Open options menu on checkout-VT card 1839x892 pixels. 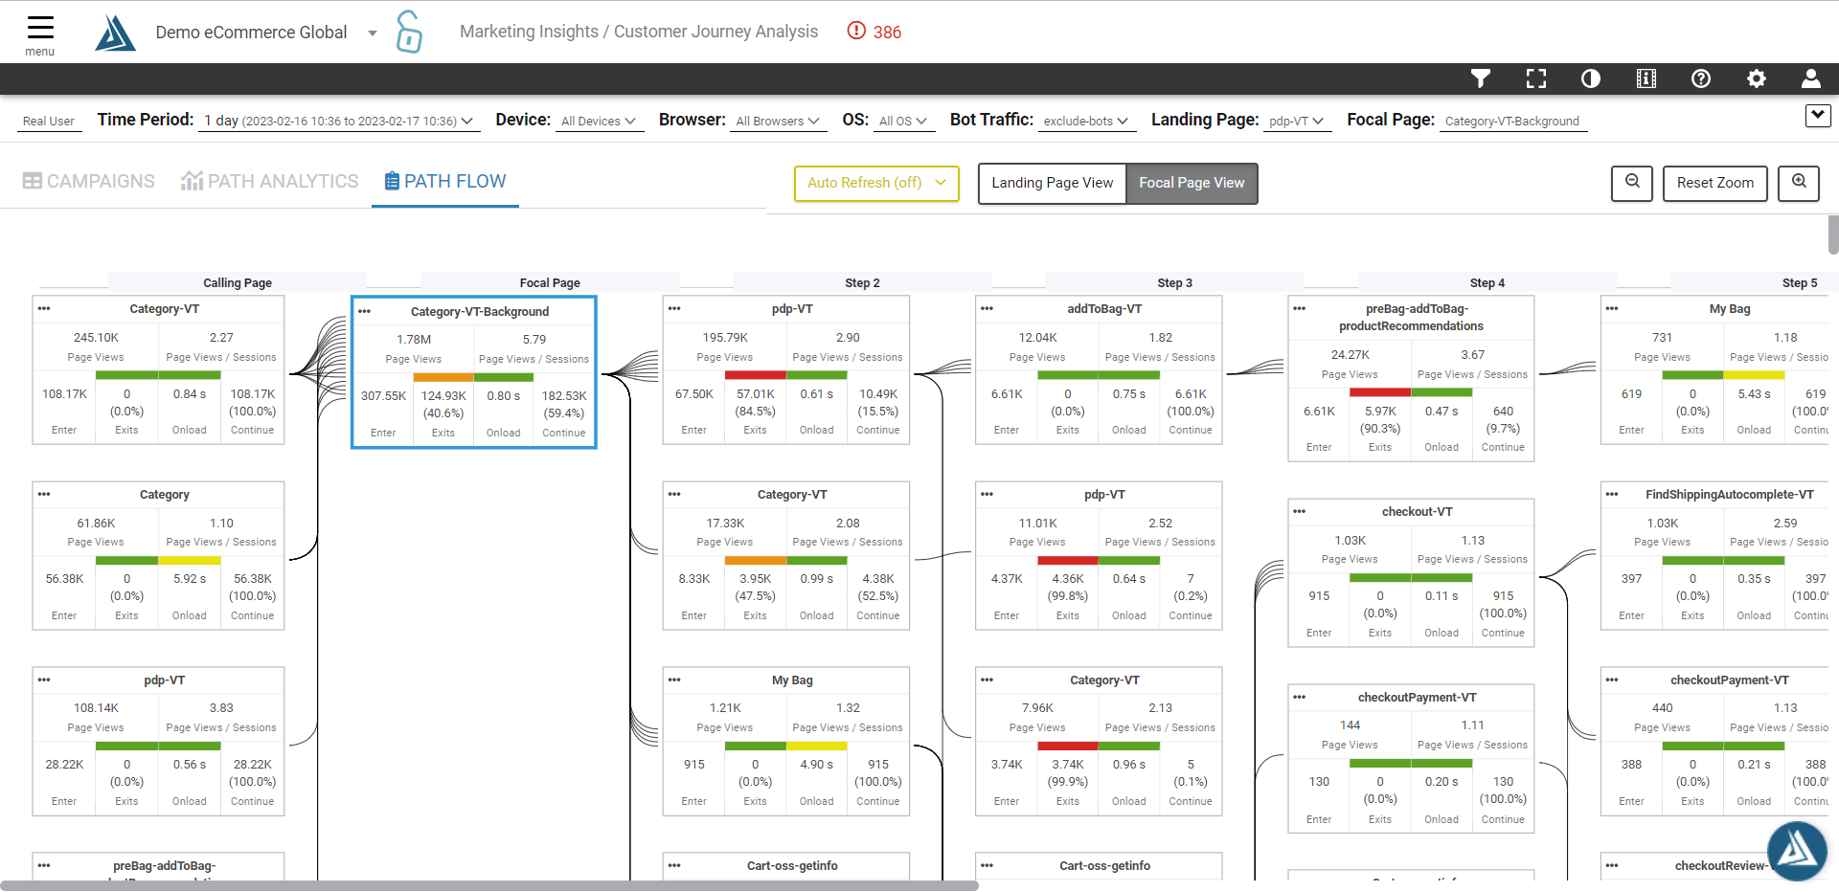1300,511
